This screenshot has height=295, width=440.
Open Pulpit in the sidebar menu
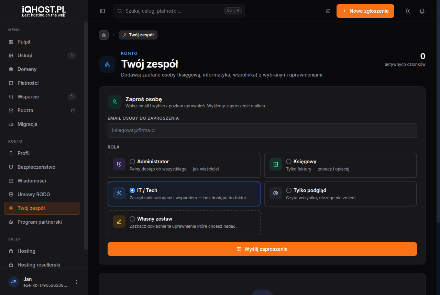click(42, 42)
